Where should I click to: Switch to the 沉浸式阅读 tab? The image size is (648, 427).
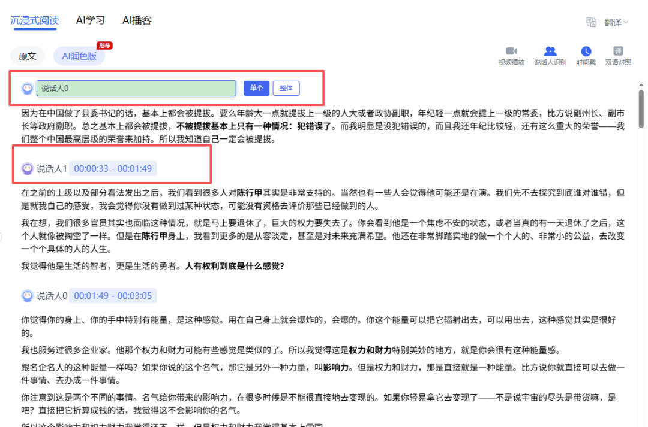click(x=34, y=20)
